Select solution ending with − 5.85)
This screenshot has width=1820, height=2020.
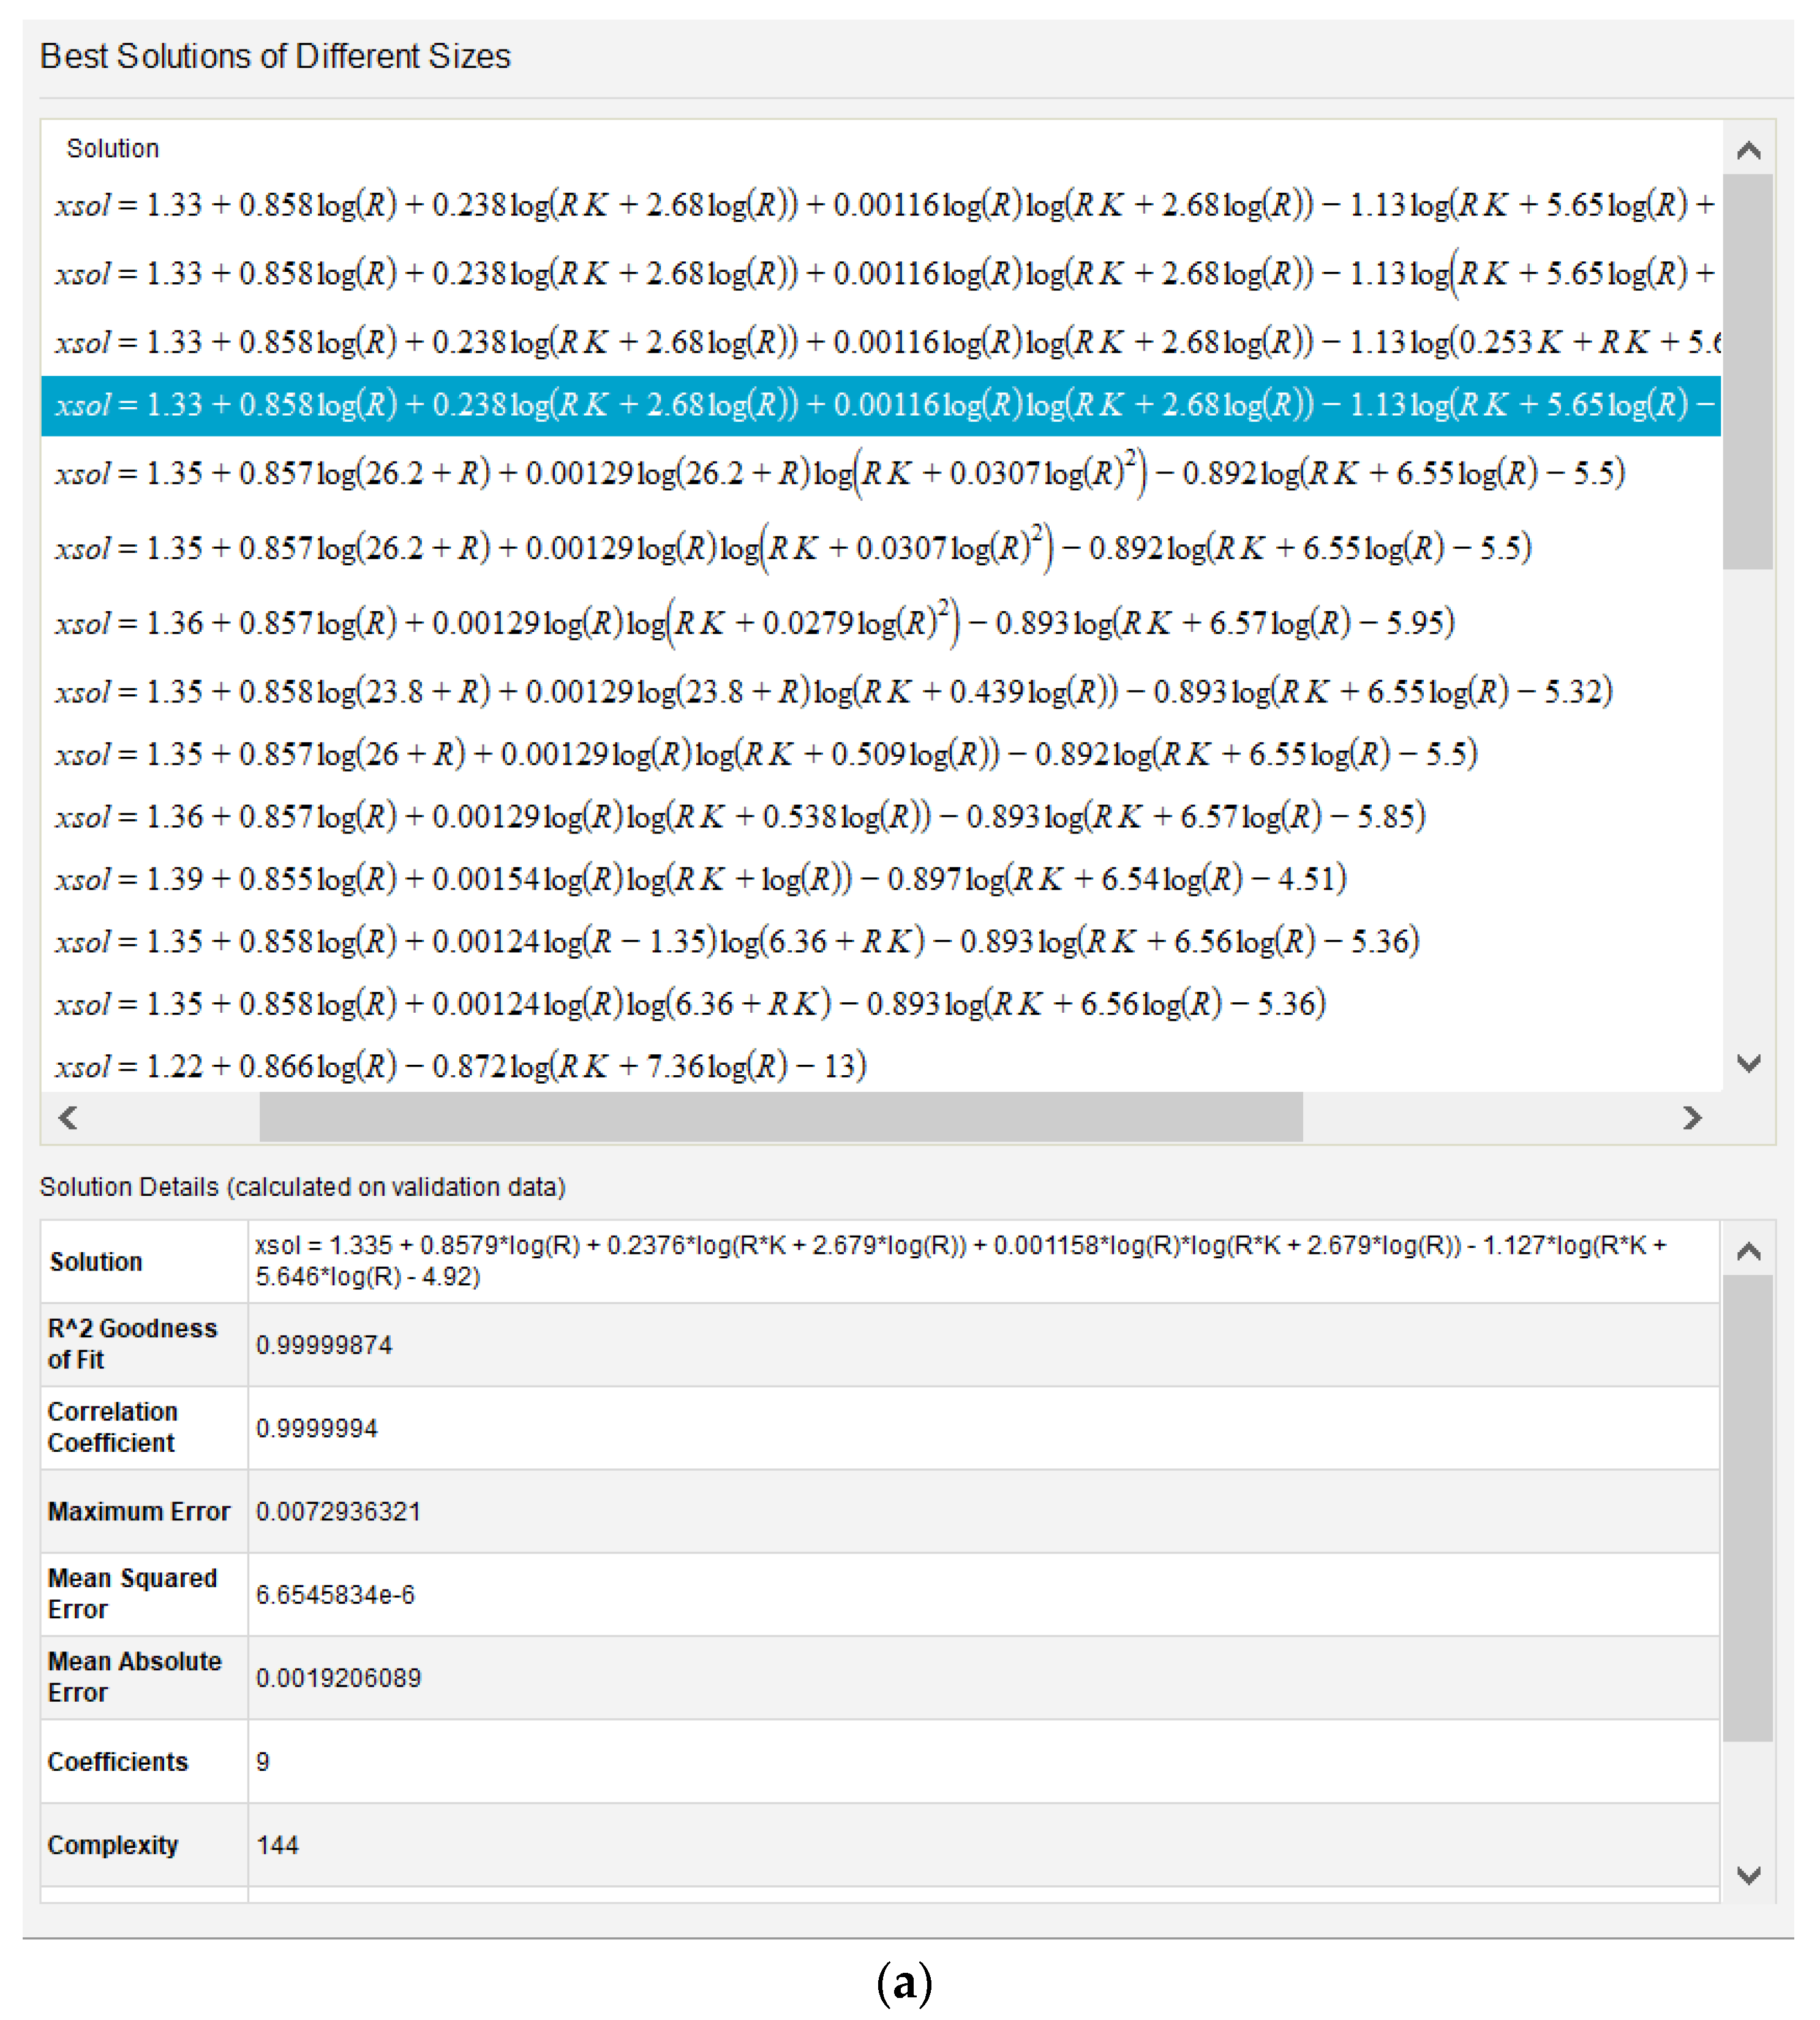point(740,816)
